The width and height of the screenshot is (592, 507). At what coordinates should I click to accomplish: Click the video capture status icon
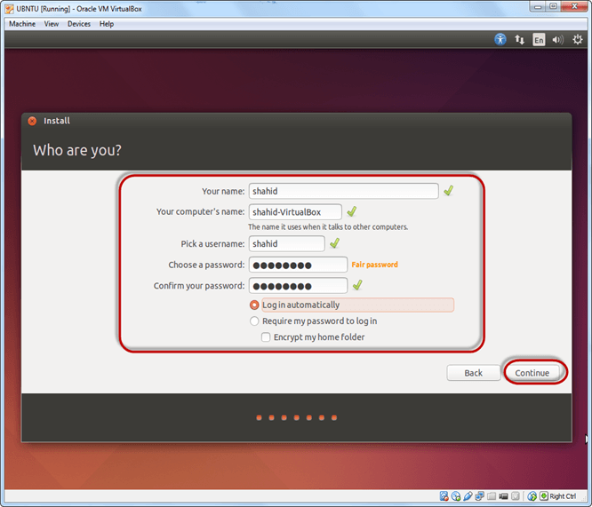(x=503, y=496)
